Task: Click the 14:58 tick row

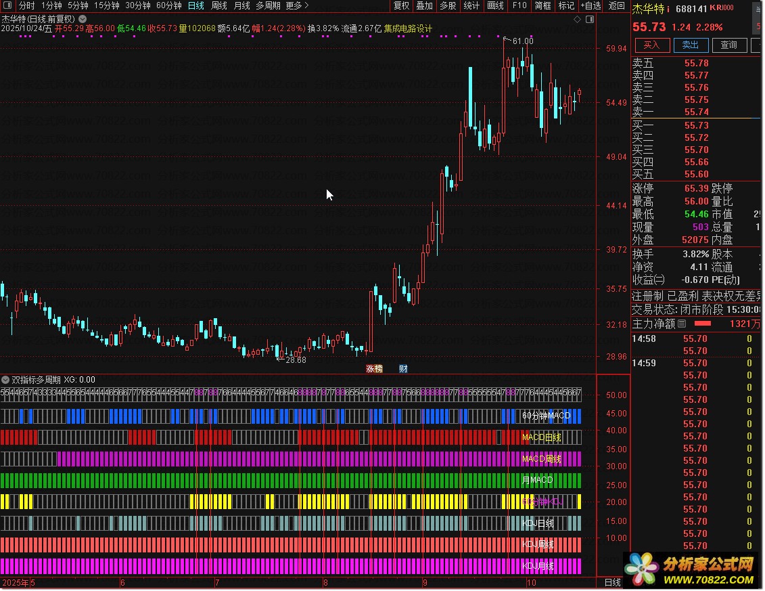Action: tap(696, 338)
